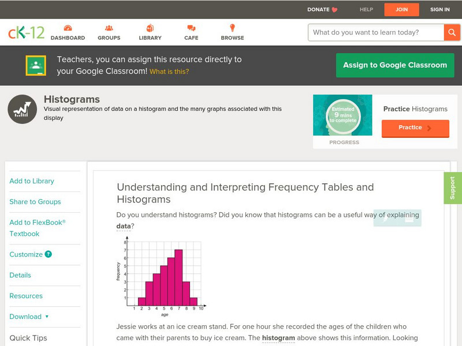Start the orange Practice button

(x=415, y=128)
